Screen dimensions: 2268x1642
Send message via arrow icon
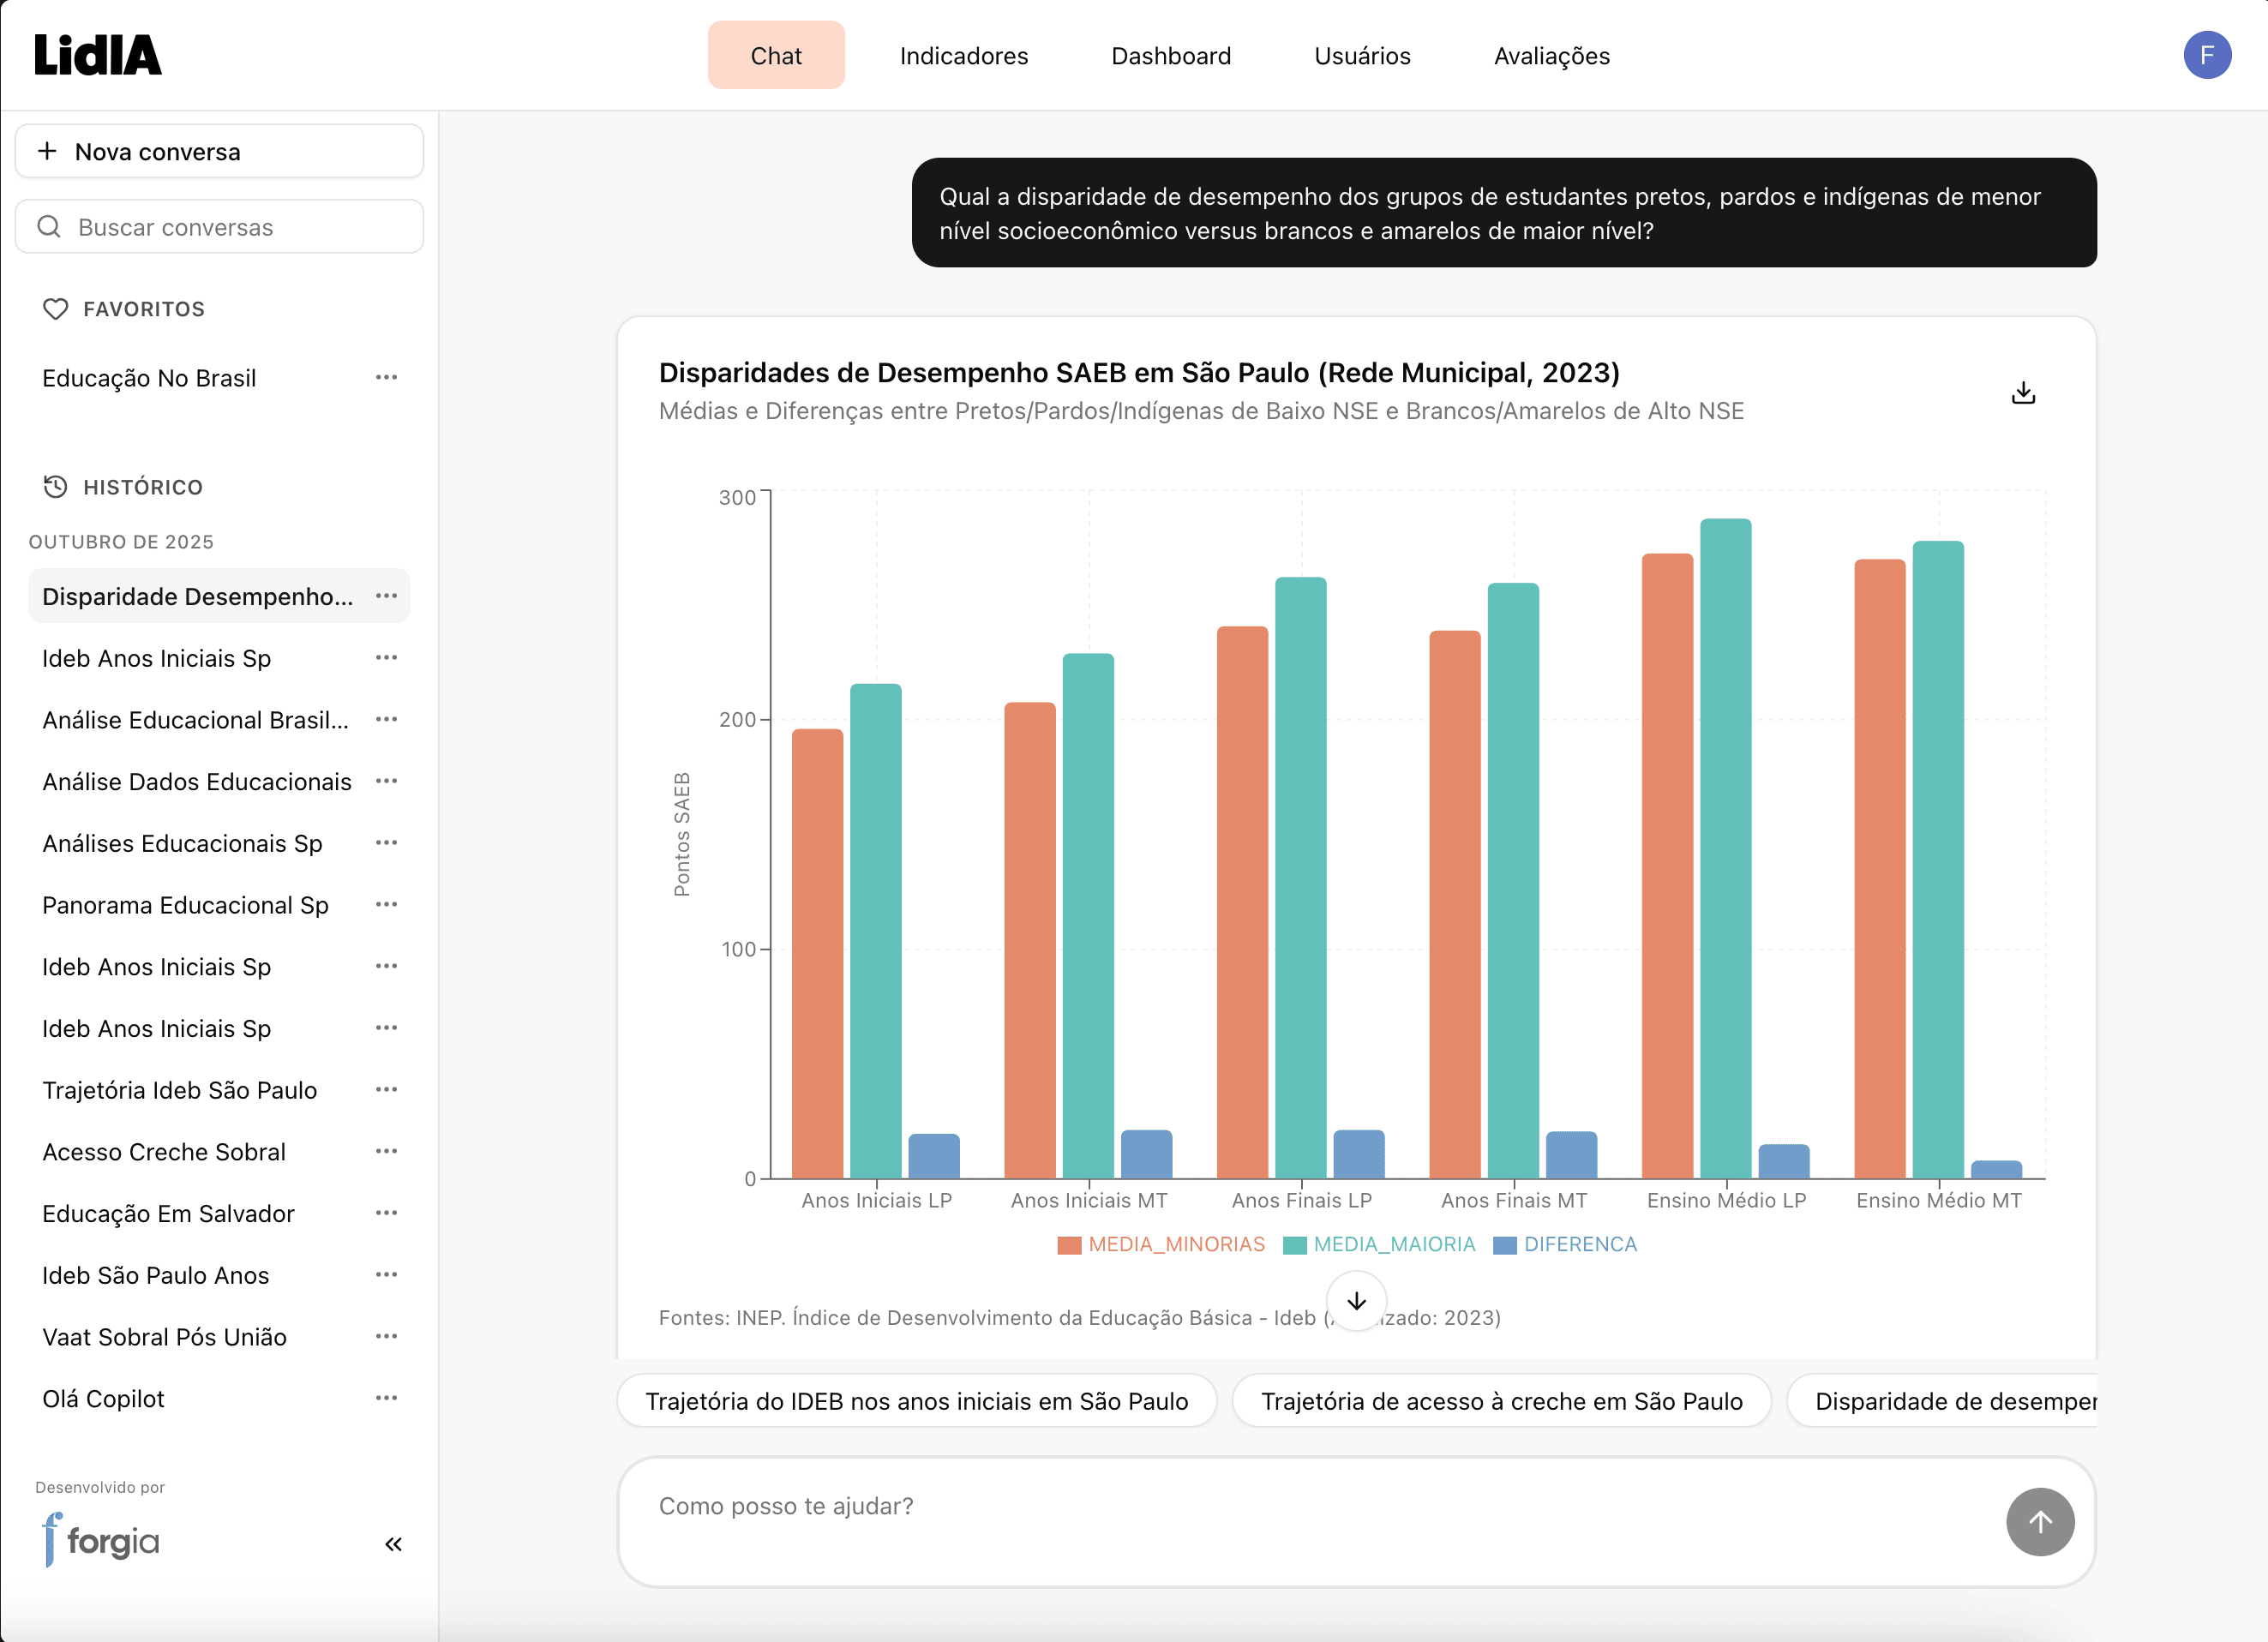2041,1522
